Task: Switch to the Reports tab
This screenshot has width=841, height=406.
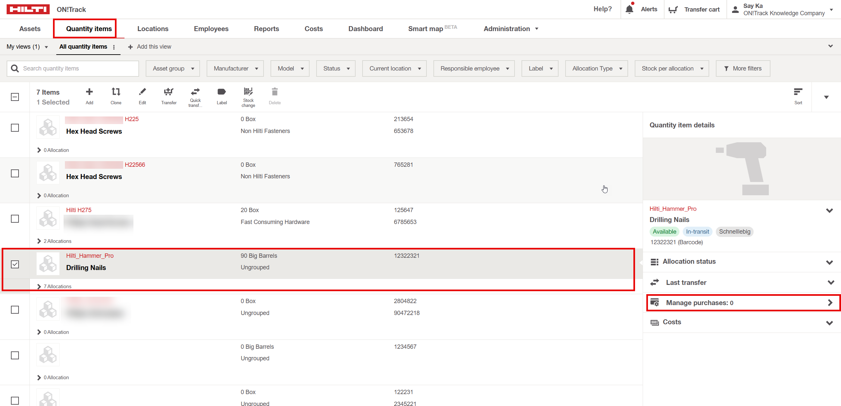Action: click(x=266, y=28)
